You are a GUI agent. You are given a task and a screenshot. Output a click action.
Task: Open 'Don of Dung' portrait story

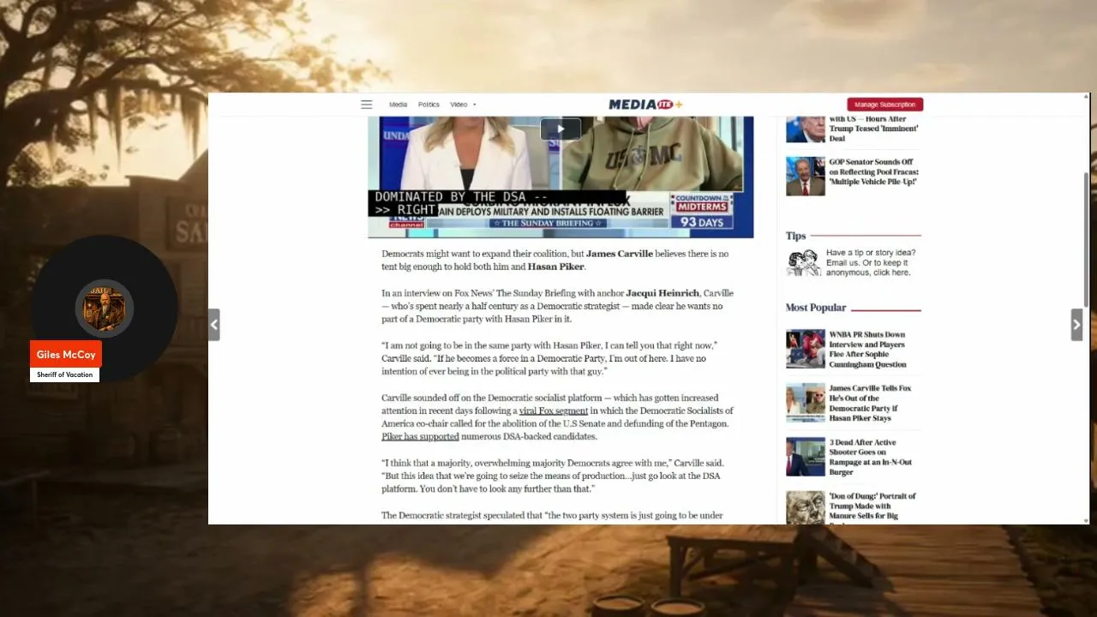872,506
